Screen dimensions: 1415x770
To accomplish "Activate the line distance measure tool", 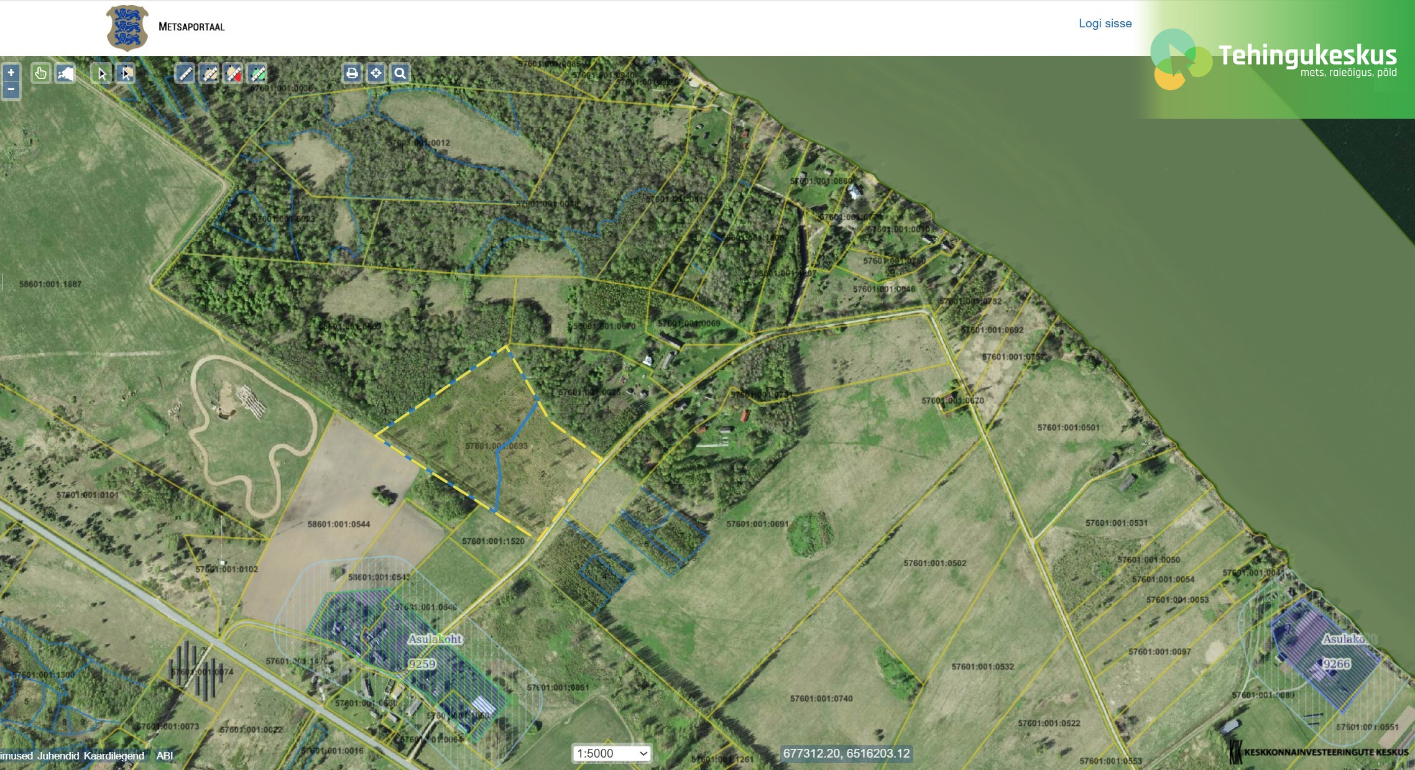I will 185,74.
